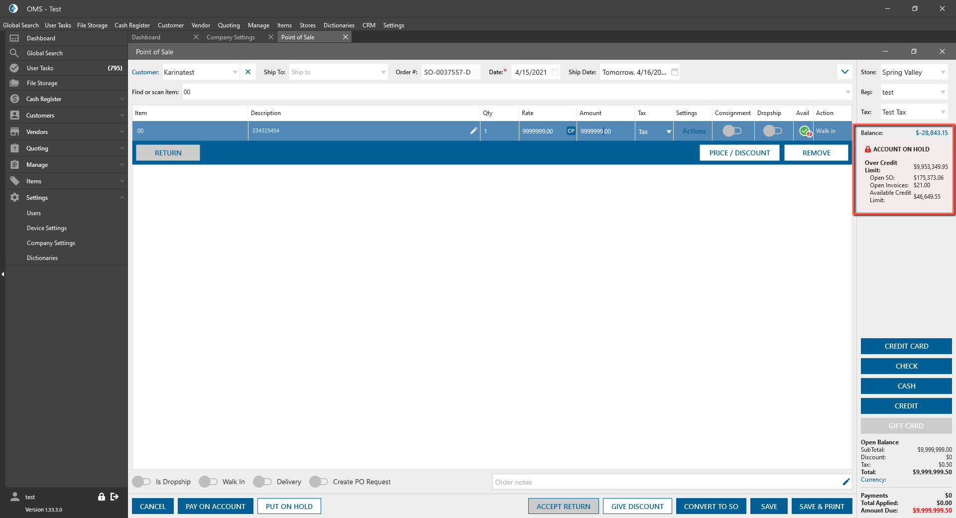
Task: Open the Rep dropdown
Action: coord(943,92)
